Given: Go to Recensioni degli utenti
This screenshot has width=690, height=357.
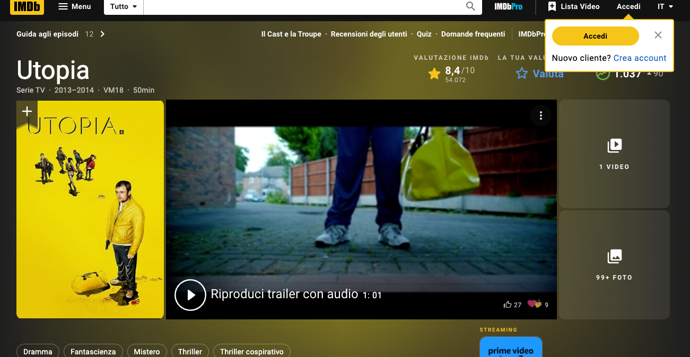Looking at the screenshot, I should (x=369, y=34).
